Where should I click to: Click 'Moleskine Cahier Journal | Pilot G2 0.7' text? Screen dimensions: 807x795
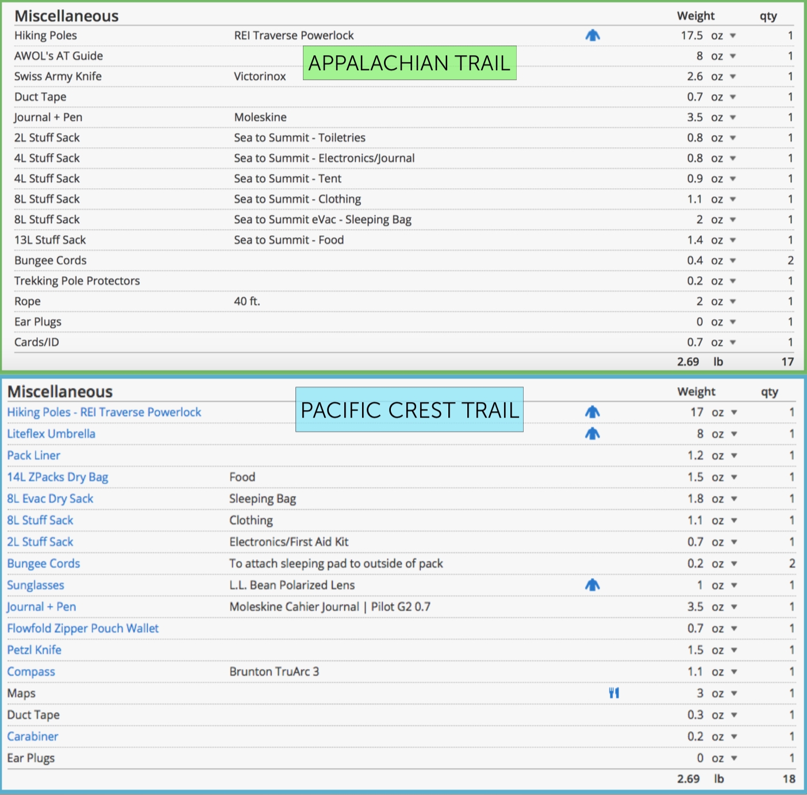pyautogui.click(x=330, y=607)
